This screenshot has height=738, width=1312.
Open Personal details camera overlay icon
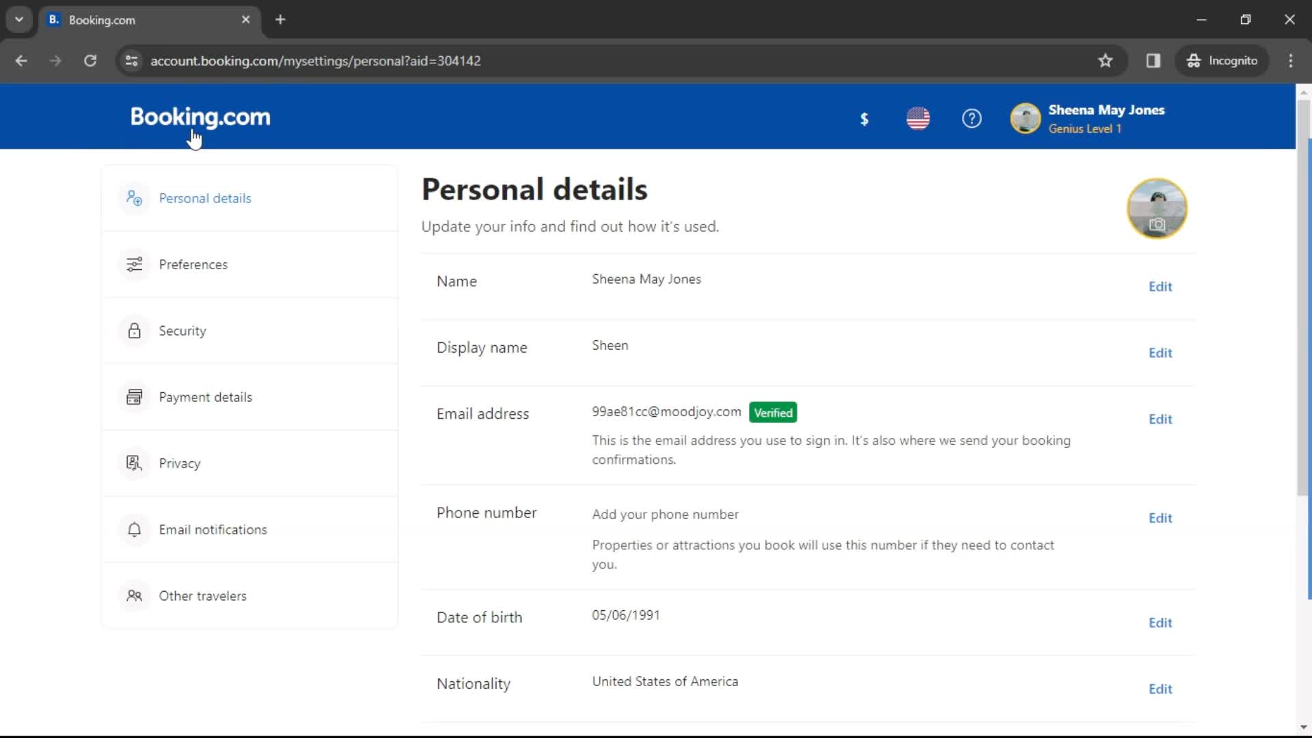1158,224
